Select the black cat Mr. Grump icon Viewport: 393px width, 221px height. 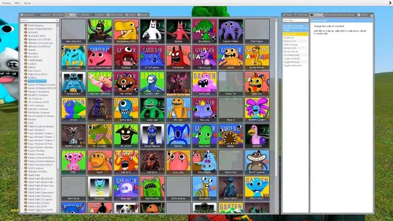(126, 136)
